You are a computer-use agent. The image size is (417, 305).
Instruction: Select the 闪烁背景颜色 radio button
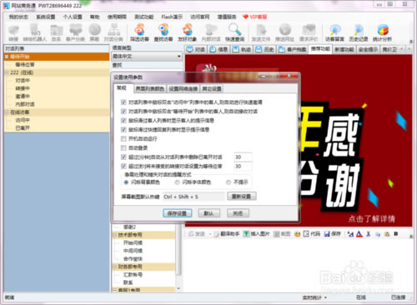[x=126, y=182]
